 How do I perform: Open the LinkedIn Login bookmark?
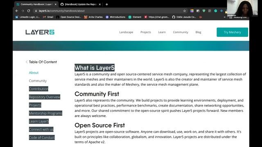27,17
